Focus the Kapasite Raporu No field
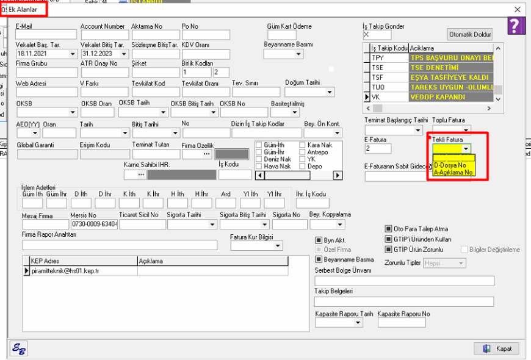The image size is (531, 360). 402,323
